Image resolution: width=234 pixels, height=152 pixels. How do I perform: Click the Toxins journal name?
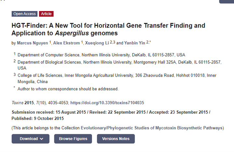(17, 103)
